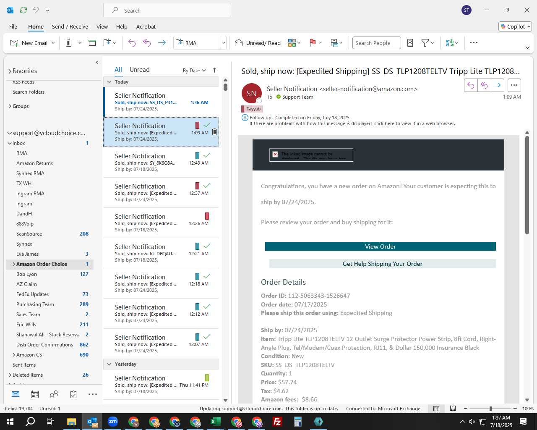Open the ribbon More commands ellipsis
Viewport: 537px width, 430px height.
pos(474,43)
